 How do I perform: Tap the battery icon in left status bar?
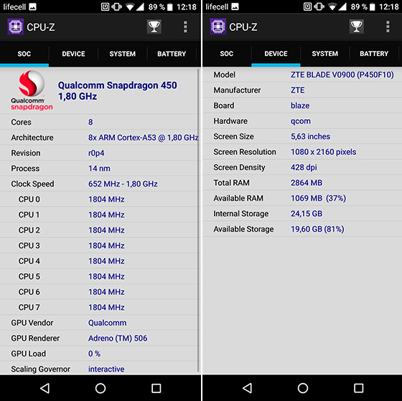point(169,6)
